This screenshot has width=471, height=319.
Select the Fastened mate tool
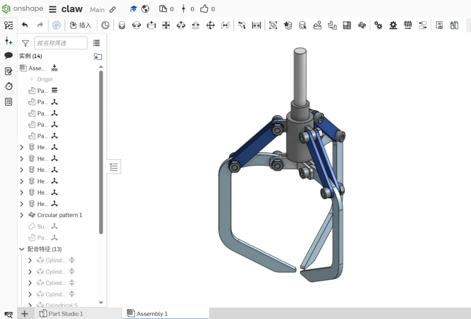[x=122, y=25]
